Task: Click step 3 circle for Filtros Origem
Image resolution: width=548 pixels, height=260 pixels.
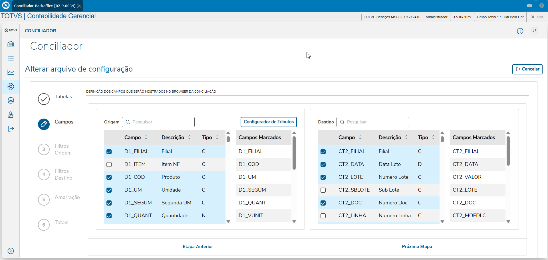Action: pyautogui.click(x=44, y=149)
